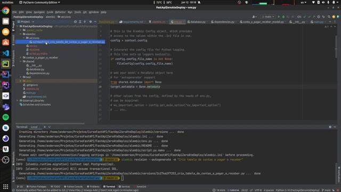Viewport: 341px width, 192px height.
Task: Show hidden editor tabs dropdown
Action: [x=330, y=22]
